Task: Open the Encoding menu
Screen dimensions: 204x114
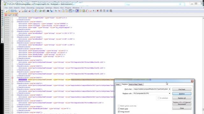Action: click(x=30, y=8)
